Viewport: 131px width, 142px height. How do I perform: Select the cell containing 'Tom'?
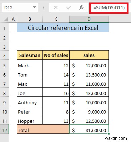(30, 74)
